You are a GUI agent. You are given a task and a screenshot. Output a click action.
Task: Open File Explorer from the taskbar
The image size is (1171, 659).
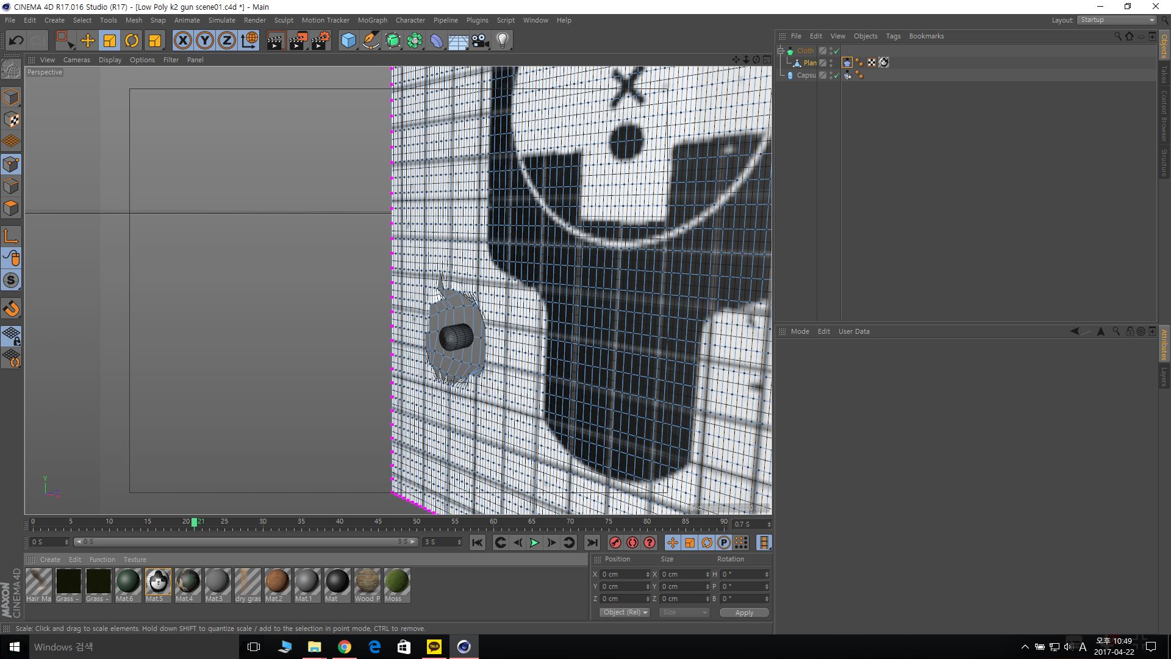[314, 647]
